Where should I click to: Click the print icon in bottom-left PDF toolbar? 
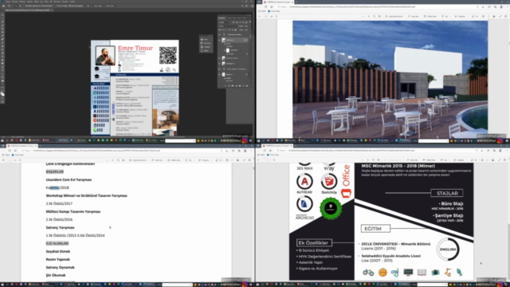[227, 160]
